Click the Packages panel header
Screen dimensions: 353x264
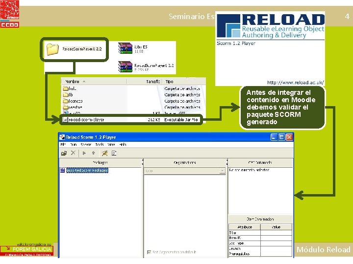pyautogui.click(x=101, y=162)
